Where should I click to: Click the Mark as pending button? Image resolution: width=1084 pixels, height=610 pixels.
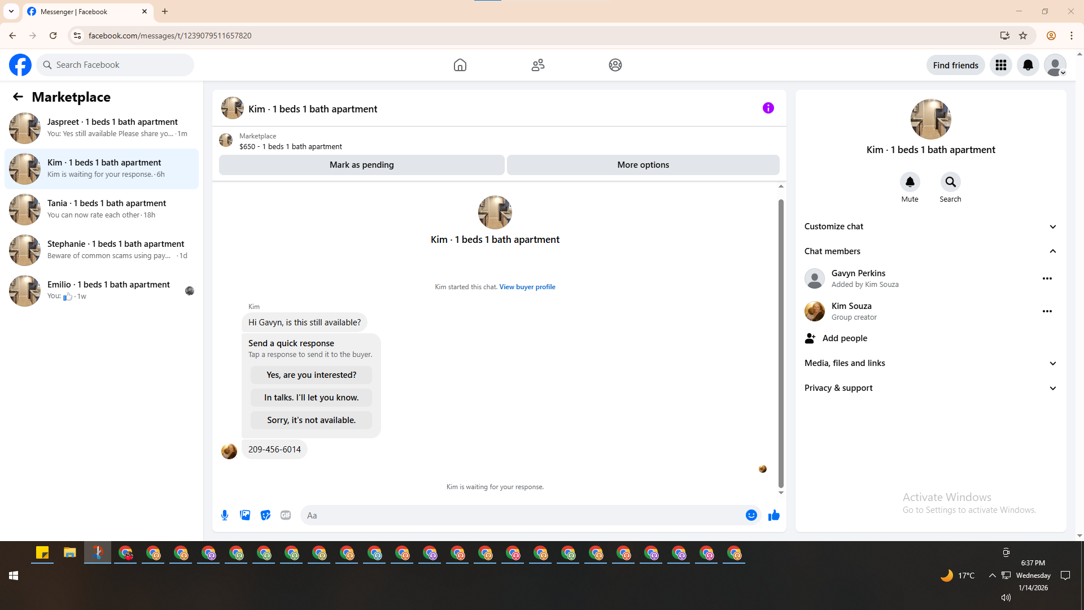361,165
